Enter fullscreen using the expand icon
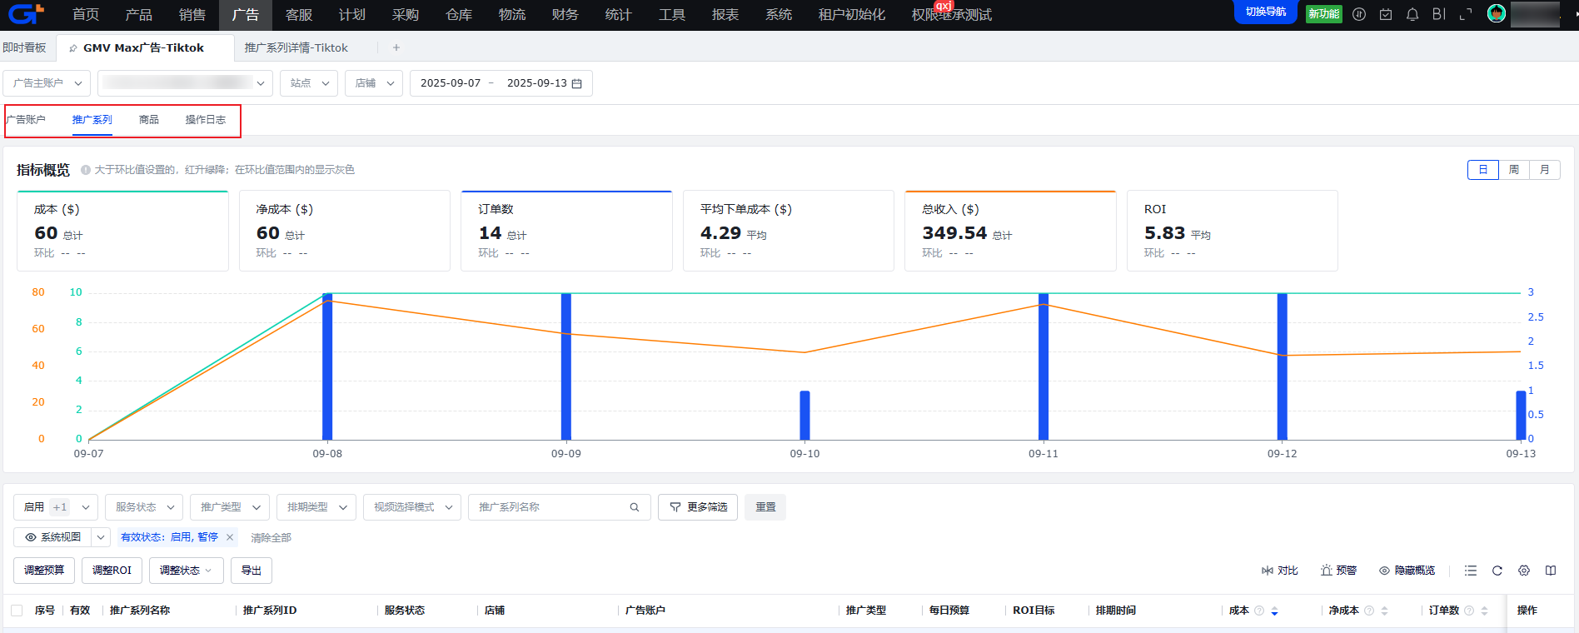The image size is (1579, 633). coord(1466,14)
